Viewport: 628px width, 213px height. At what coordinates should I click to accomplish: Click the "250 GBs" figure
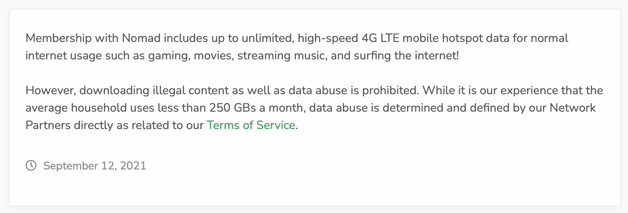(233, 108)
